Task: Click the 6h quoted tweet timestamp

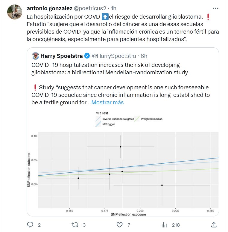Action: coord(144,56)
